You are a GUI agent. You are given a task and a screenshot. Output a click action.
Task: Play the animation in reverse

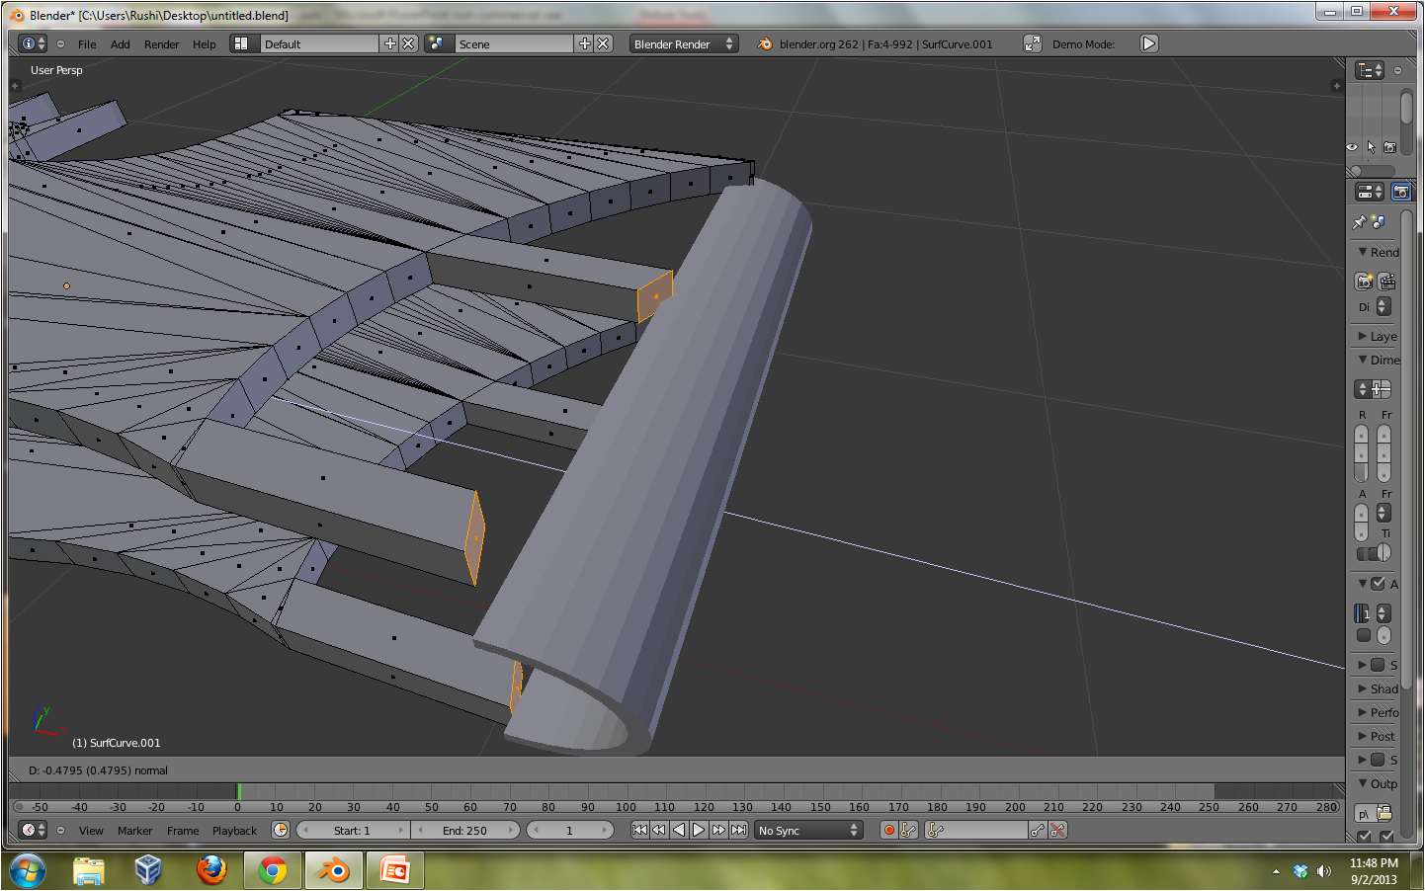click(x=679, y=830)
